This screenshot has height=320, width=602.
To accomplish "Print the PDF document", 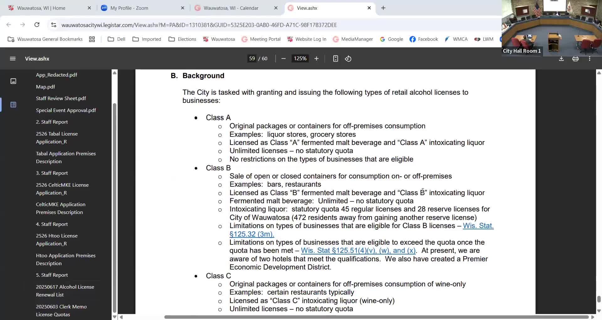I will tap(575, 59).
